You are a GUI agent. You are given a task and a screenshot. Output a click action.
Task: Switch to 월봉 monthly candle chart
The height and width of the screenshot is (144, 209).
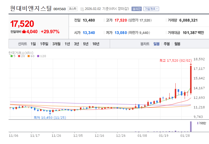pyautogui.click(x=177, y=44)
